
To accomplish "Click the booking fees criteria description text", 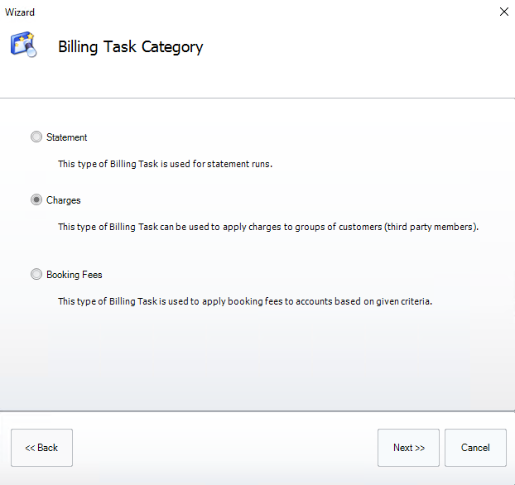I will pos(244,301).
